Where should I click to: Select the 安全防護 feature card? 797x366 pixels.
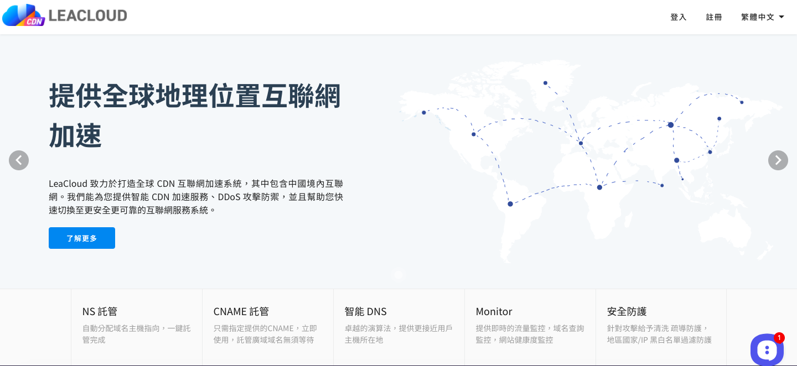pyautogui.click(x=661, y=327)
